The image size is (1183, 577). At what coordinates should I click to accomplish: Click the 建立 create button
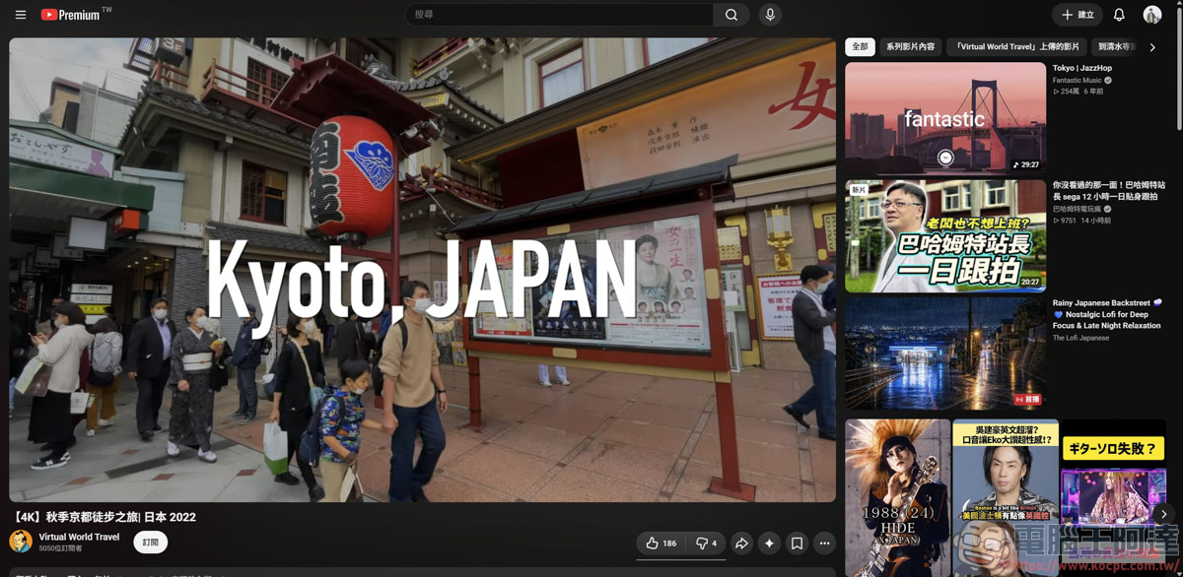(1078, 15)
